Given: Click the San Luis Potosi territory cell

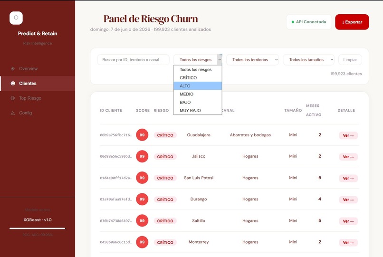Looking at the screenshot, I should tap(199, 178).
